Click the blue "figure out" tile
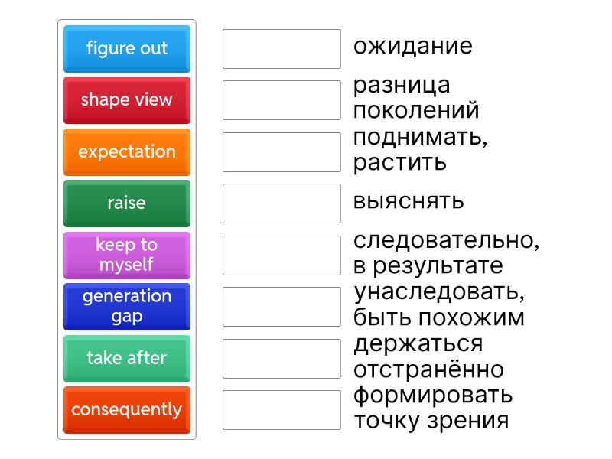Viewport: 612px width, 459px height. tap(126, 49)
